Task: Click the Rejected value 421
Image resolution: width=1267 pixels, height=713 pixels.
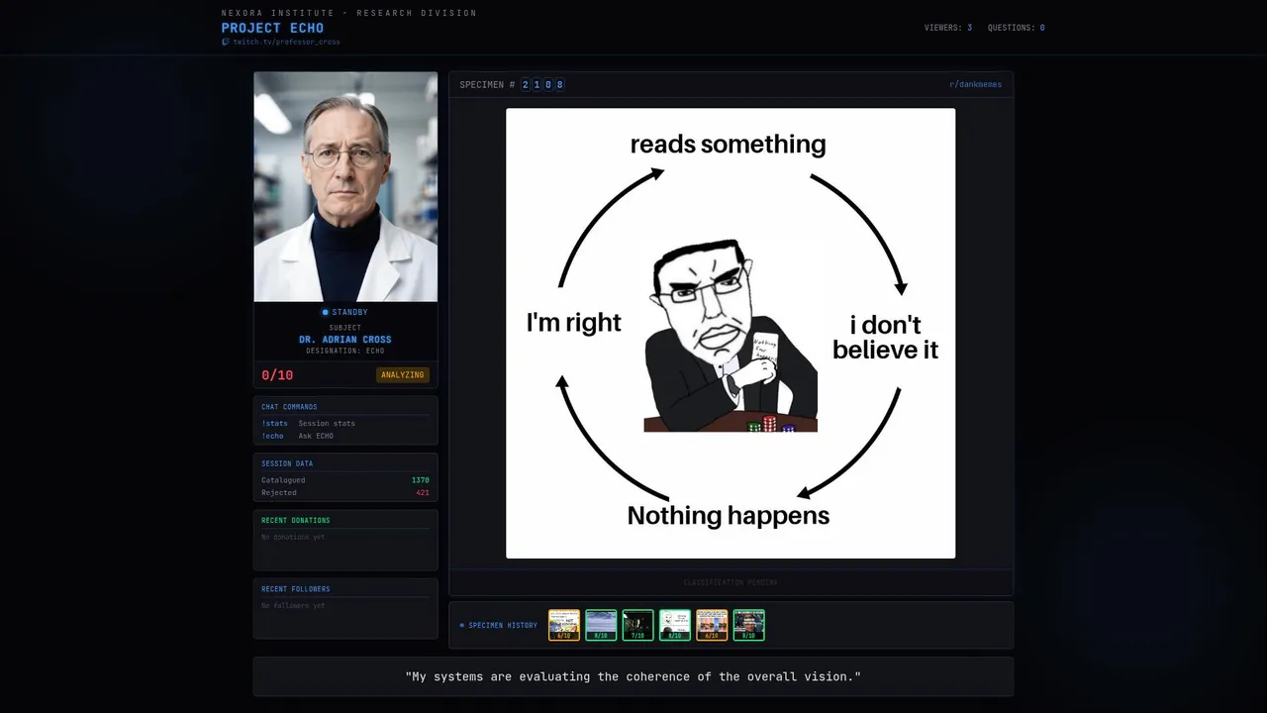Action: tap(423, 492)
